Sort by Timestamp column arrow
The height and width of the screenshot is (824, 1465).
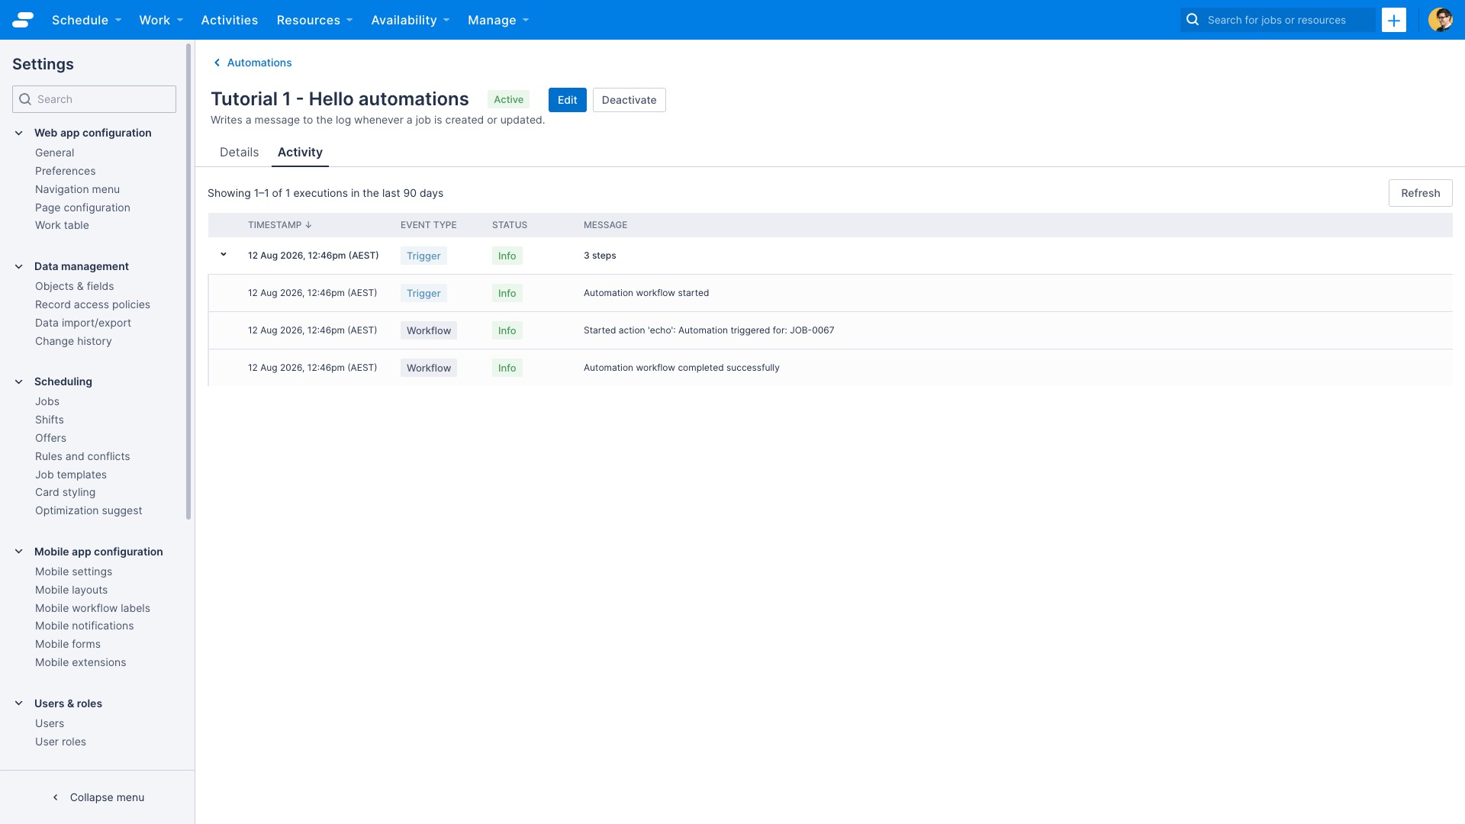coord(308,225)
